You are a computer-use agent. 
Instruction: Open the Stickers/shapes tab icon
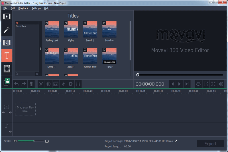tap(7, 69)
